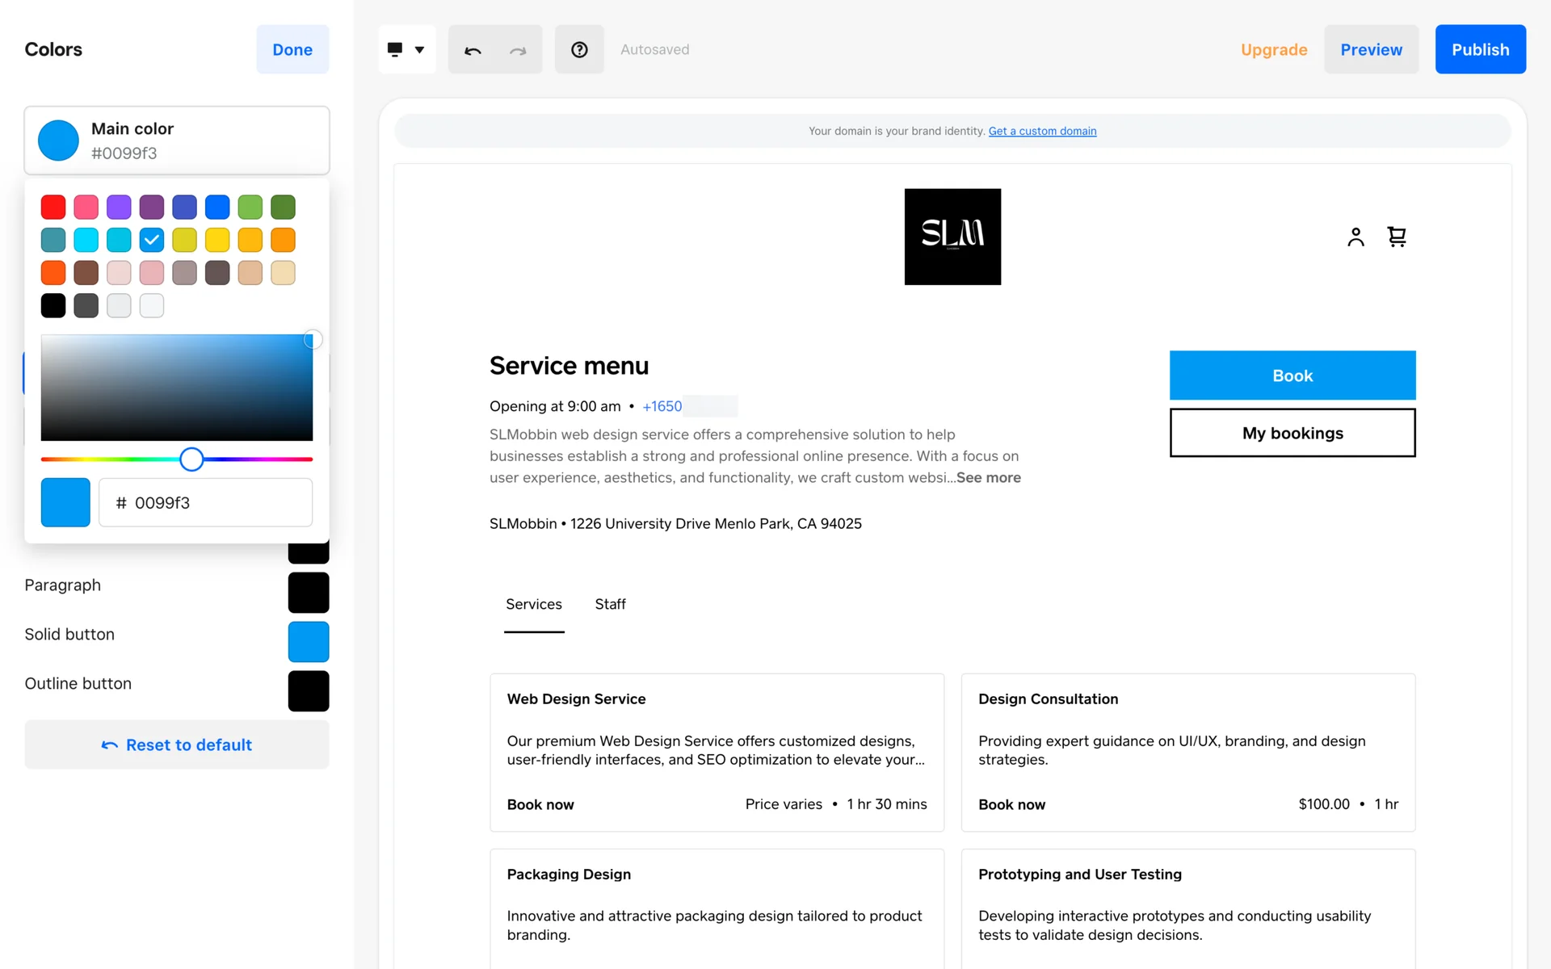Viewport: 1551px width, 969px height.
Task: Click See more to expand description
Action: 988,477
